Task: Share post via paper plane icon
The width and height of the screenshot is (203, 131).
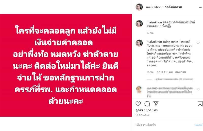Action: point(156,103)
